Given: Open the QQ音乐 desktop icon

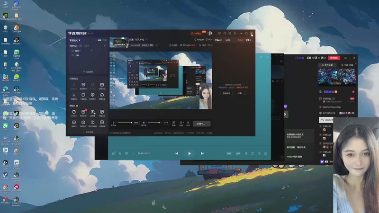Looking at the screenshot, I should click(x=16, y=78).
